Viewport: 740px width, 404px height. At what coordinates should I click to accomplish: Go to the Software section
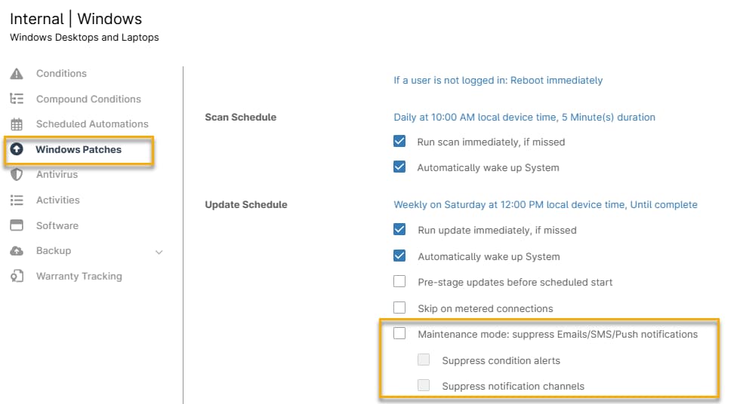pos(57,225)
